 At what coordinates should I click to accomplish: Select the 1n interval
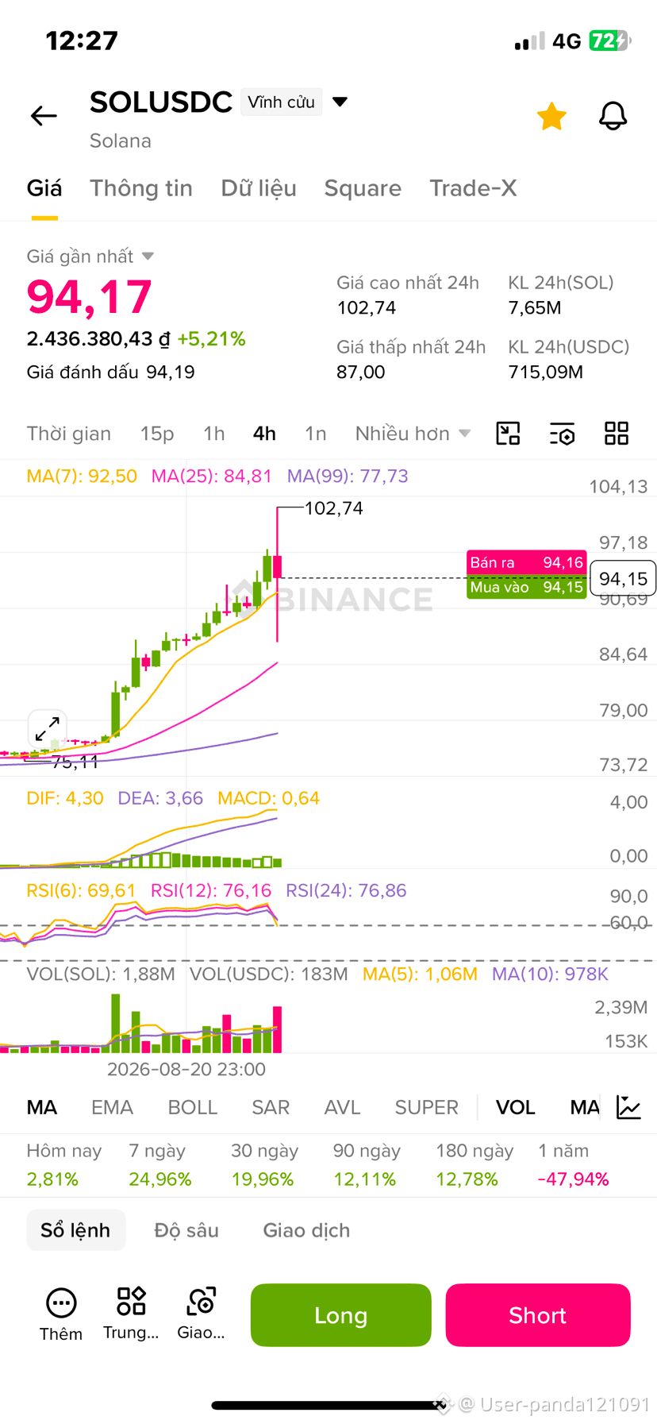[x=316, y=434]
